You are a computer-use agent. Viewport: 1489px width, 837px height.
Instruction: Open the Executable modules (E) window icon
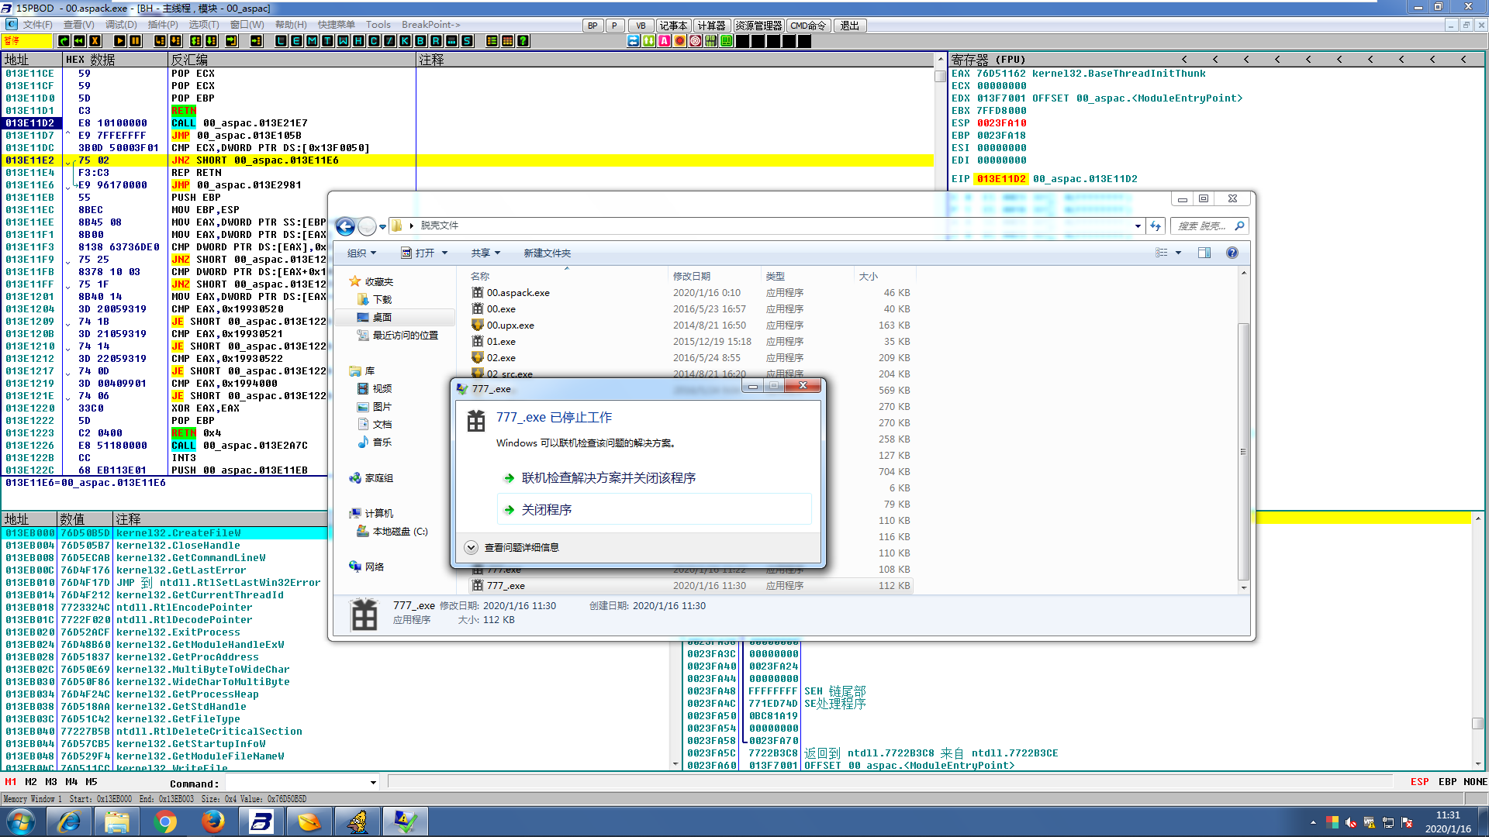click(x=296, y=41)
